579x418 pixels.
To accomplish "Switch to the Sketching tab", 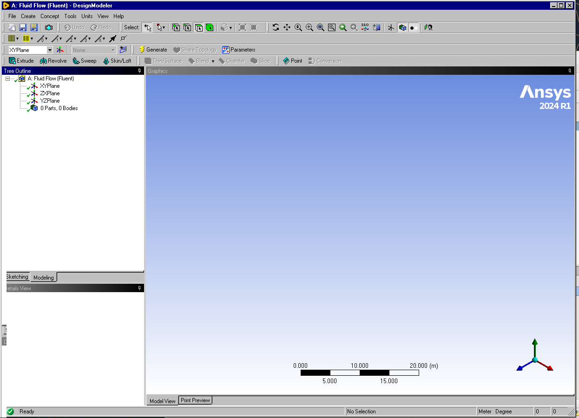I will pyautogui.click(x=17, y=277).
